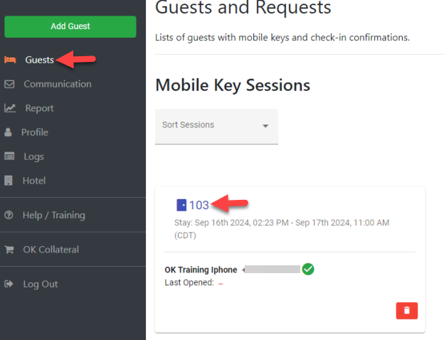The image size is (444, 340).
Task: Click the Profile person icon
Action: point(9,132)
